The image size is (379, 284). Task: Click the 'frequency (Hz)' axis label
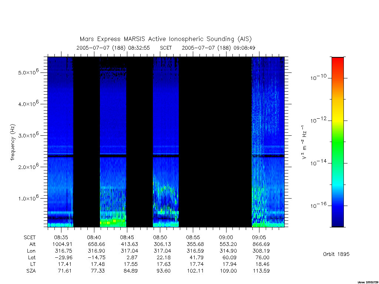click(x=13, y=142)
